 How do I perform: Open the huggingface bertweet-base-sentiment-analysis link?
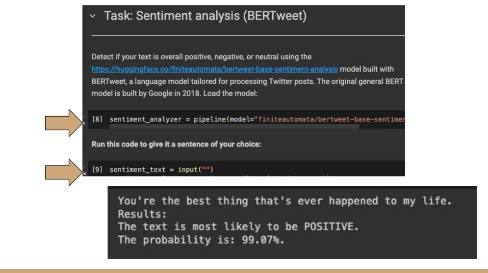tap(214, 69)
